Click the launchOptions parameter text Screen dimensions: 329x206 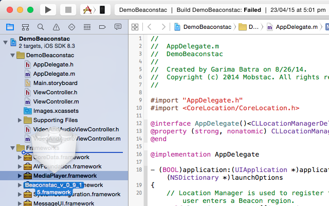click(x=257, y=178)
